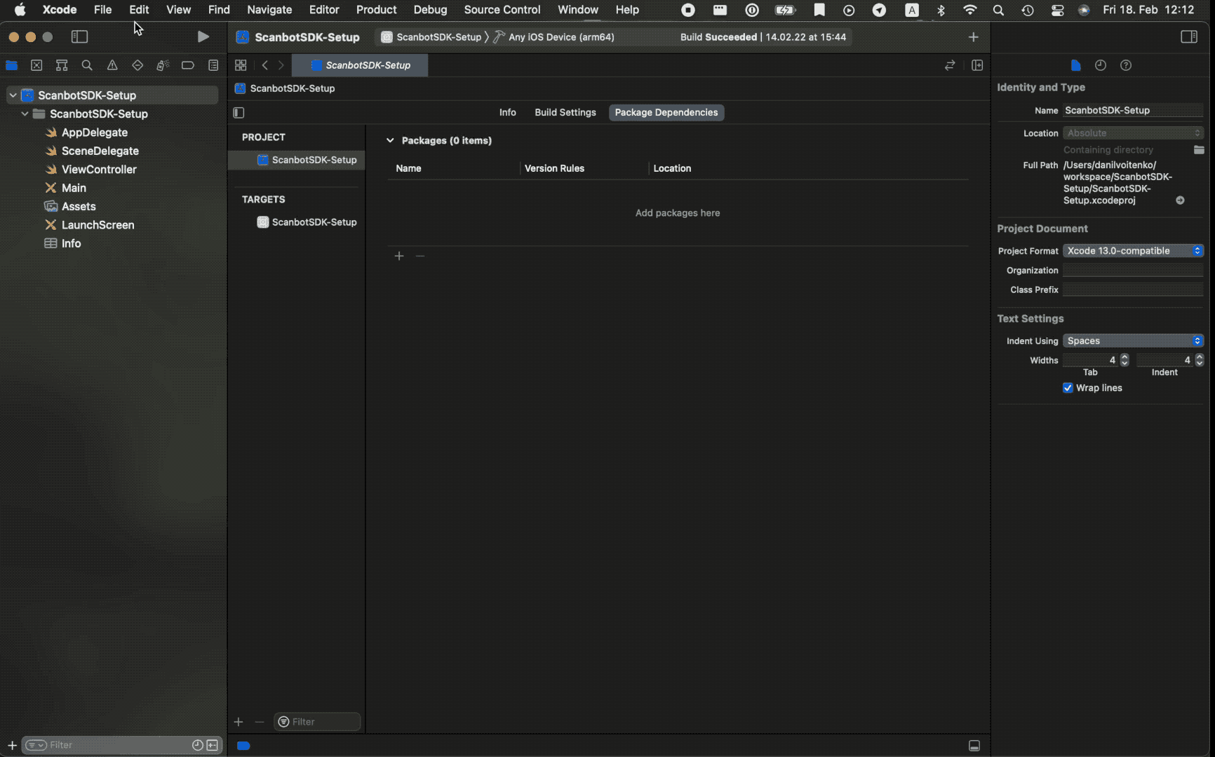Switch to the Build Settings tab
This screenshot has width=1215, height=757.
click(x=565, y=112)
